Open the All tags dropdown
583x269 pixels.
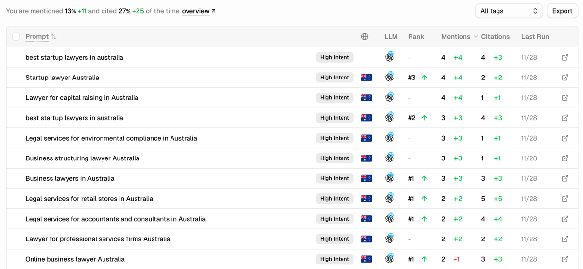point(509,11)
